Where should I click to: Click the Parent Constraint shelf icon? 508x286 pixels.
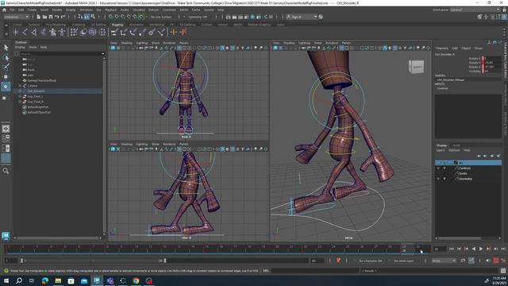pos(114,32)
